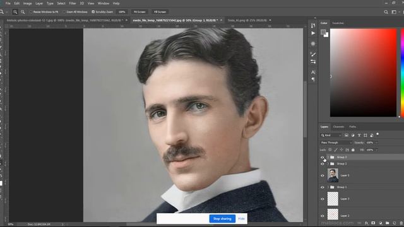Click the Hide link in sharing bar
The image size is (404, 227).
[241, 219]
